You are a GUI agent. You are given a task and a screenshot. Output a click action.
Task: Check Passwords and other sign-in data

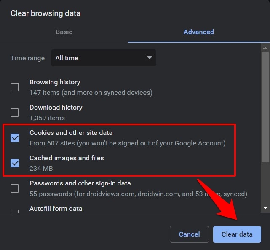click(x=15, y=188)
